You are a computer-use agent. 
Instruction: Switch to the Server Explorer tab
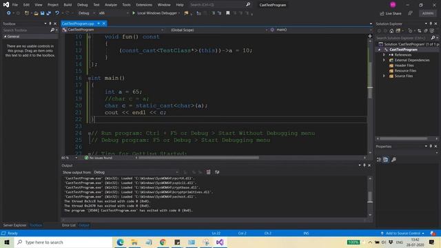pos(14,225)
